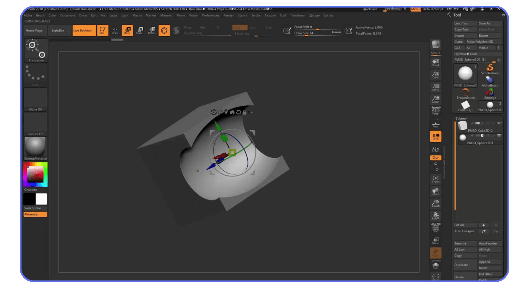Screen dimensions: 529x288
Task: Toggle Solo mode
Action: pos(436,266)
